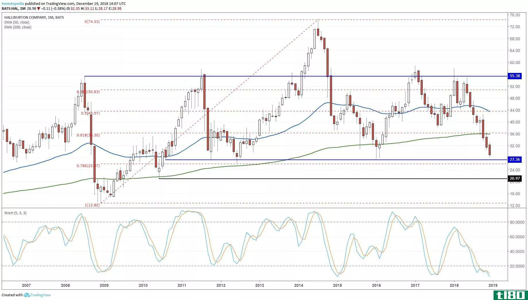This screenshot has width=528, height=300.
Task: Click the 2019 label on time axis
Action: click(x=493, y=285)
